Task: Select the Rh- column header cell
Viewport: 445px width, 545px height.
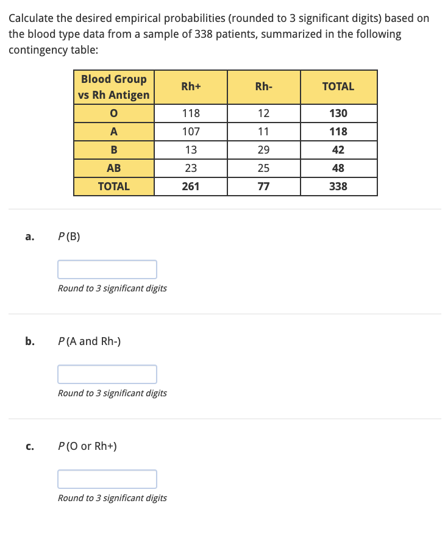Action: point(263,87)
